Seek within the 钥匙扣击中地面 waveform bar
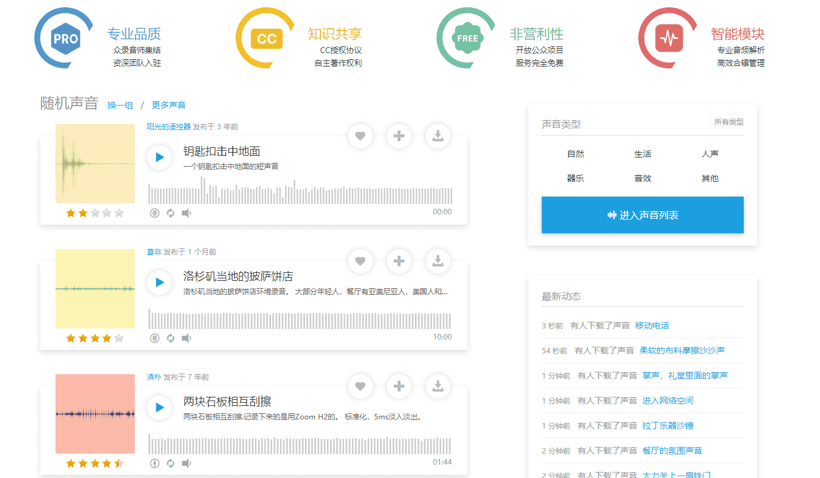Viewport: 820px width, 478px height. (300, 190)
